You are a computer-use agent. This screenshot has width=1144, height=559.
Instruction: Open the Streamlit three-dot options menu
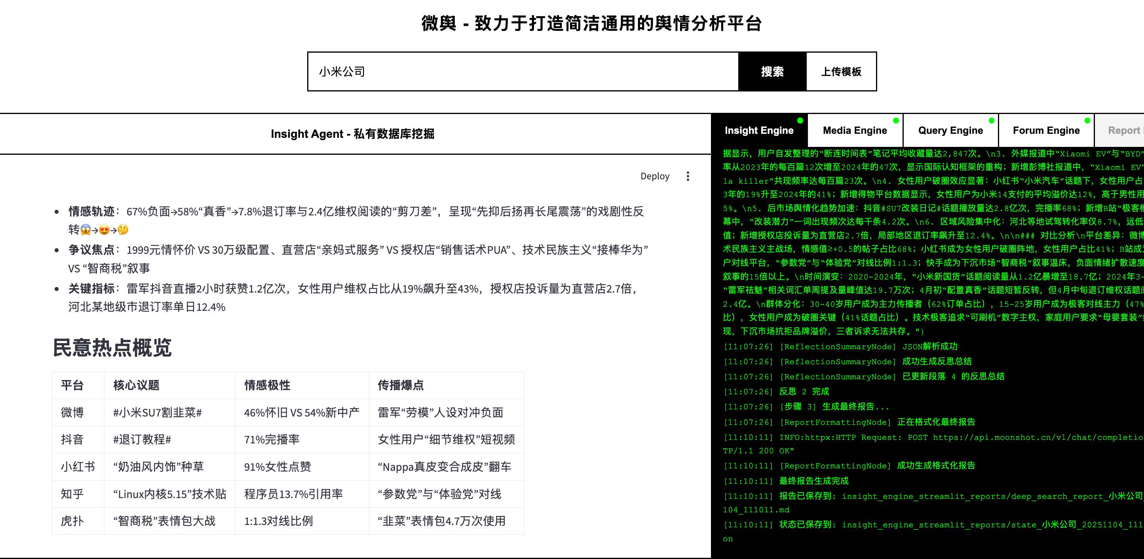pos(687,176)
